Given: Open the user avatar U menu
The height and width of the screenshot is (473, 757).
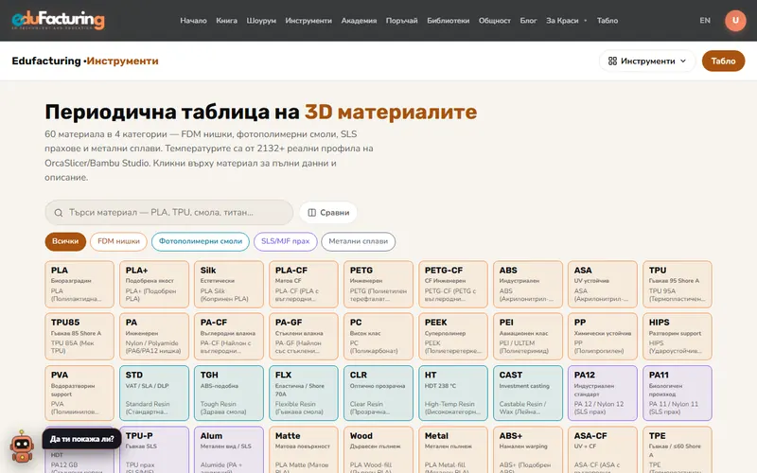Looking at the screenshot, I should tap(735, 20).
